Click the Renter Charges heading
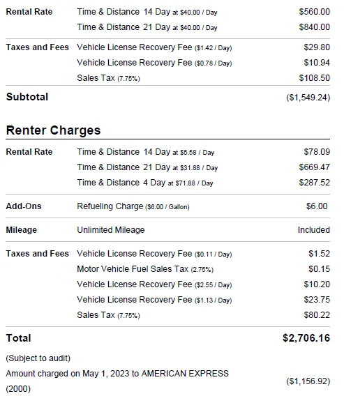 pyautogui.click(x=53, y=130)
